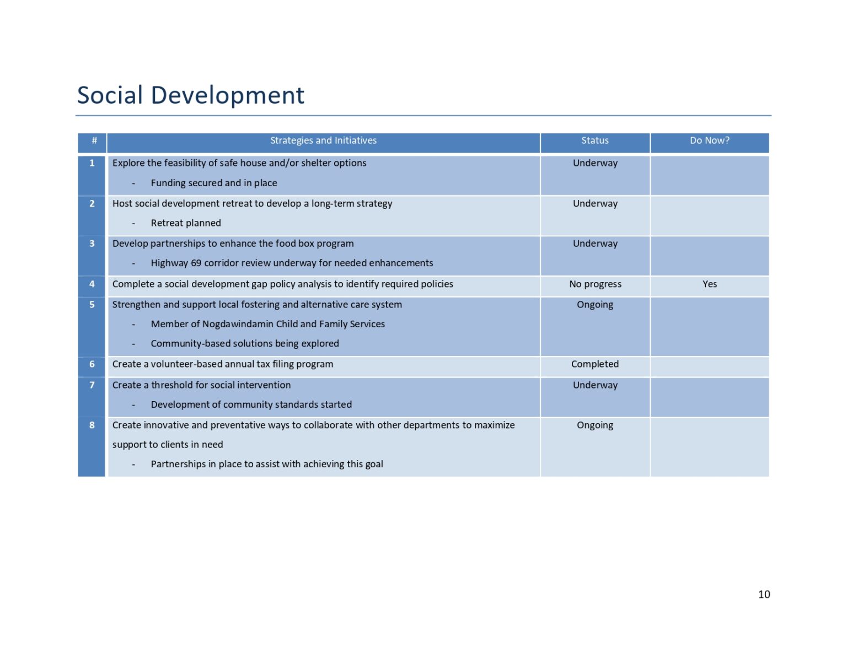Click 'Member of Nogdawindamin Child and Family Services'
The image size is (847, 654).
click(x=267, y=324)
